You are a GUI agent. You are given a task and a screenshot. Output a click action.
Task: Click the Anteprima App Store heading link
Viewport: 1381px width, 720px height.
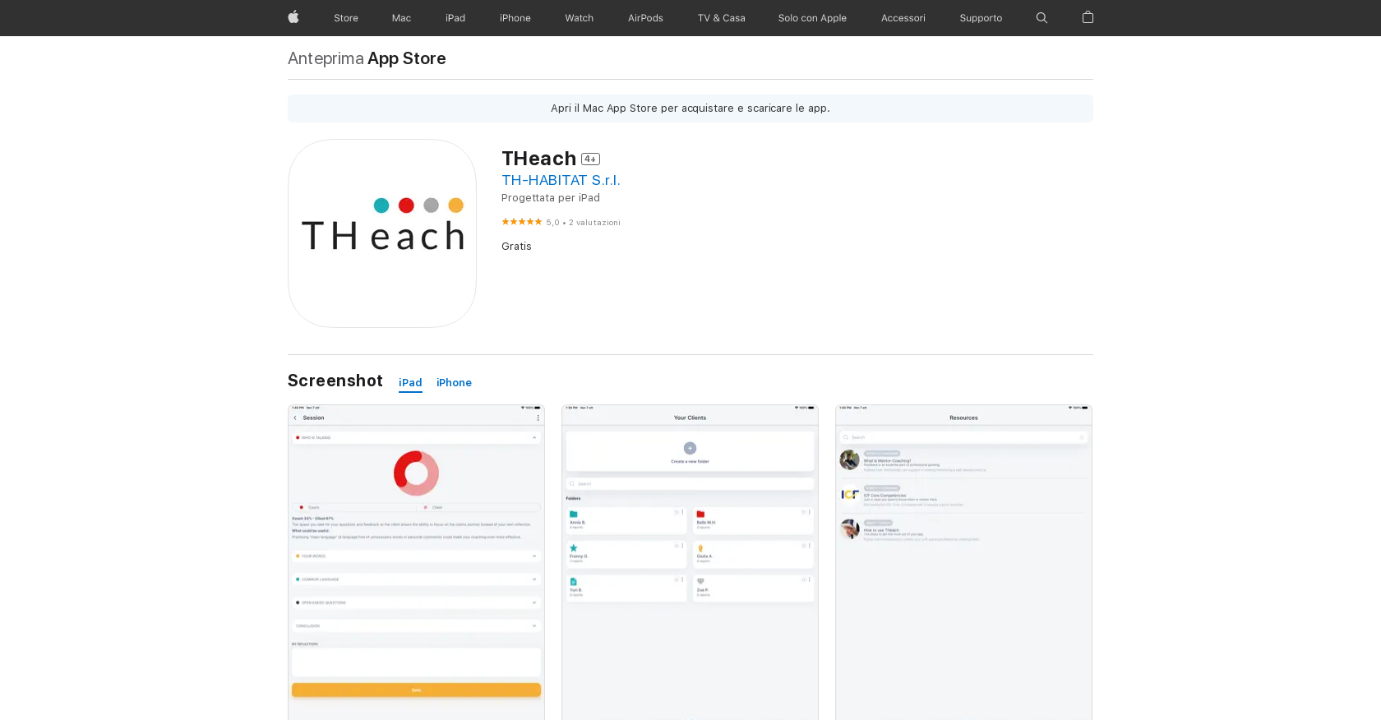point(367,58)
